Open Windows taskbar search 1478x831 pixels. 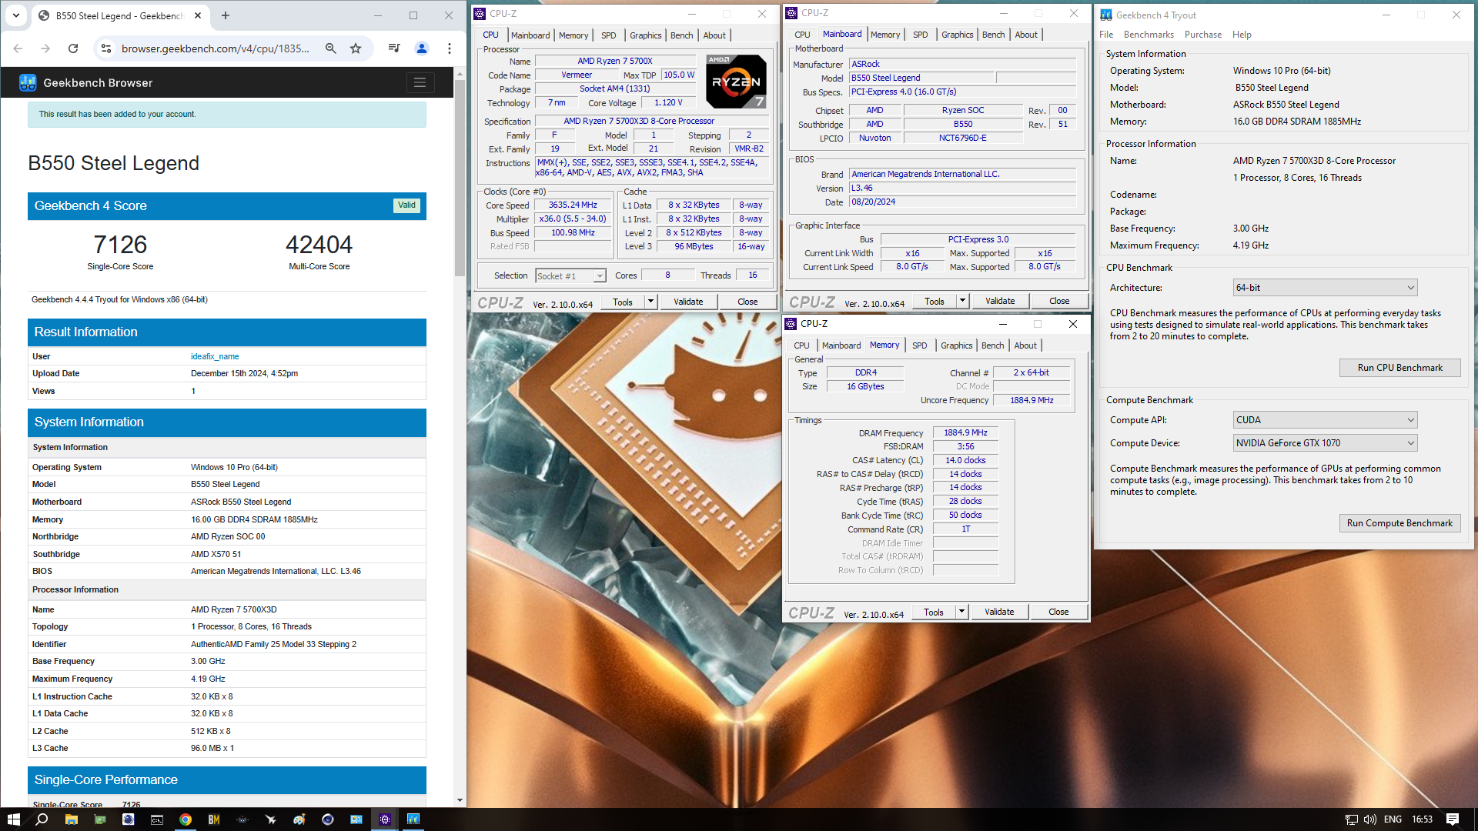(x=42, y=819)
